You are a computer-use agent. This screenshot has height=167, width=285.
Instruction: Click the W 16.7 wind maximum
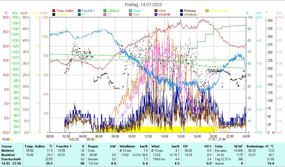[175, 155]
